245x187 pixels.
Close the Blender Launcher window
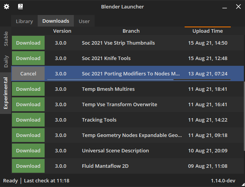point(238,7)
